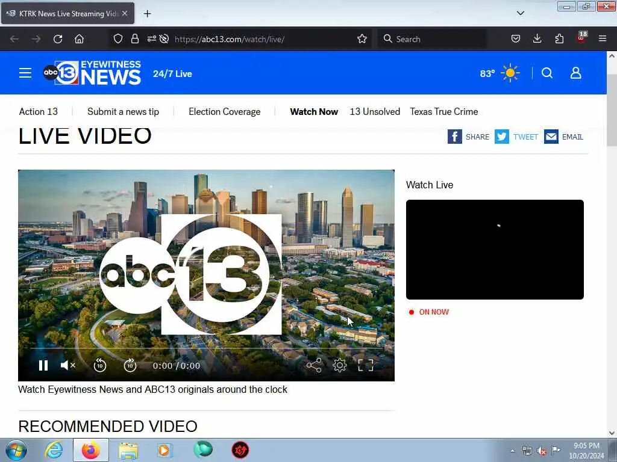Open the Windows Start menu
The image size is (617, 462).
pyautogui.click(x=16, y=450)
